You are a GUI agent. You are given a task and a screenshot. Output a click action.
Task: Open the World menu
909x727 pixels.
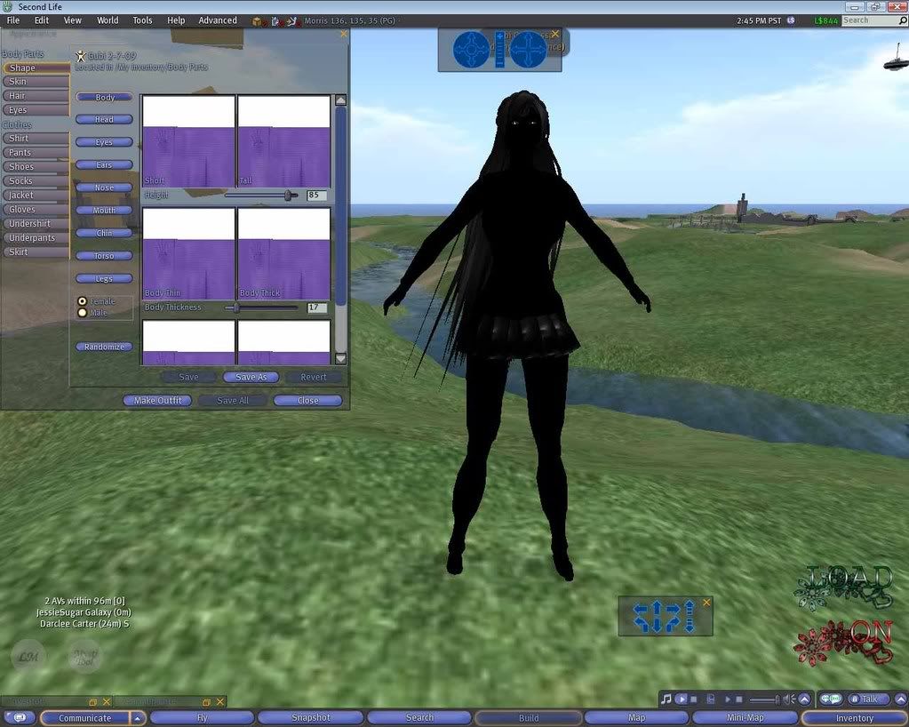pos(108,20)
